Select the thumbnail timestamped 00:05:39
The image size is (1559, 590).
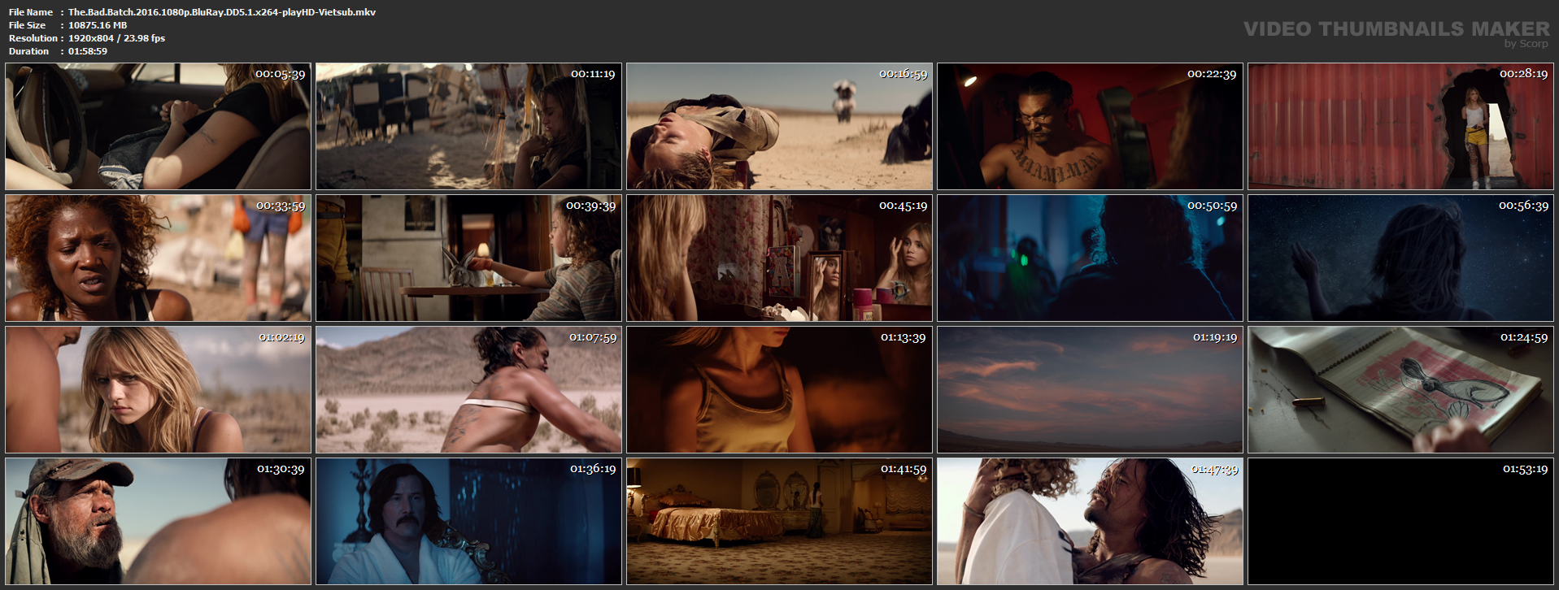pos(158,127)
